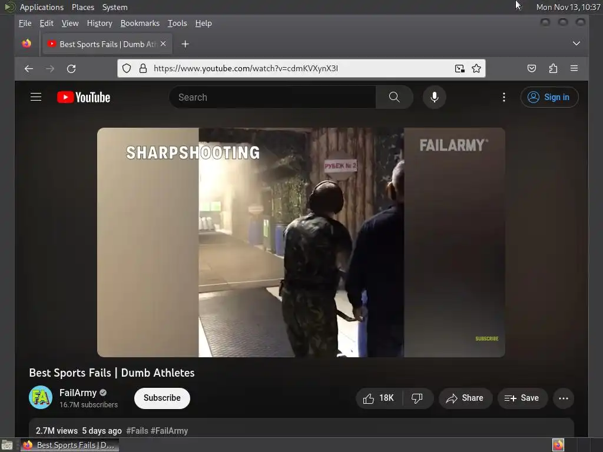Click SUBSCRIBE watermark in the video
603x452 pixels.
[x=487, y=338]
